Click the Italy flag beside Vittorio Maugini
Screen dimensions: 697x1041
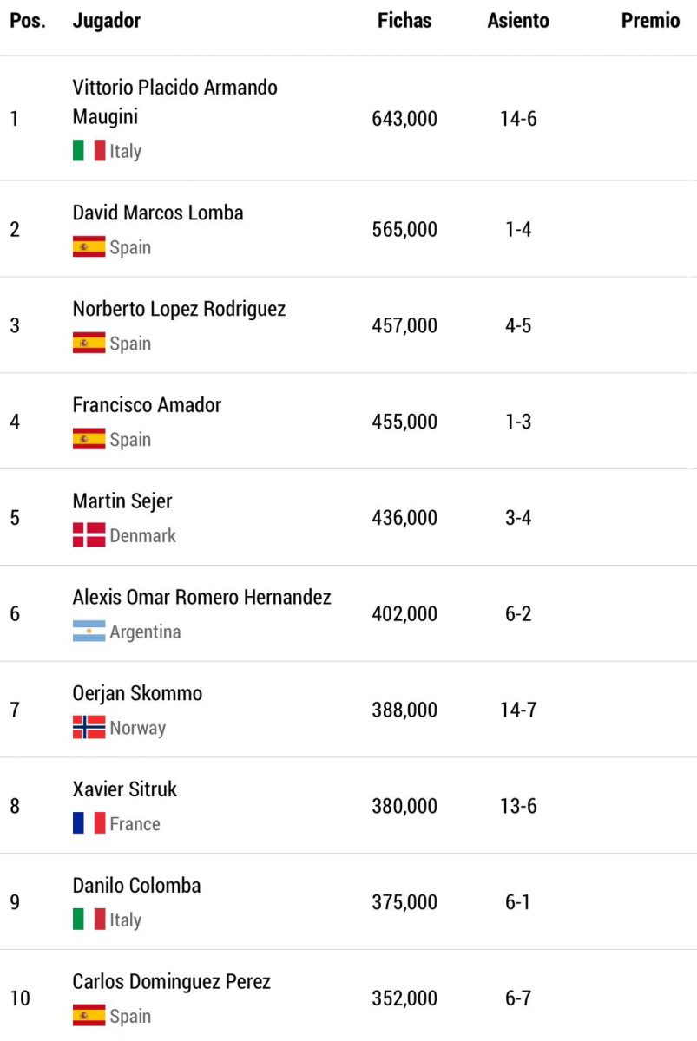point(89,151)
